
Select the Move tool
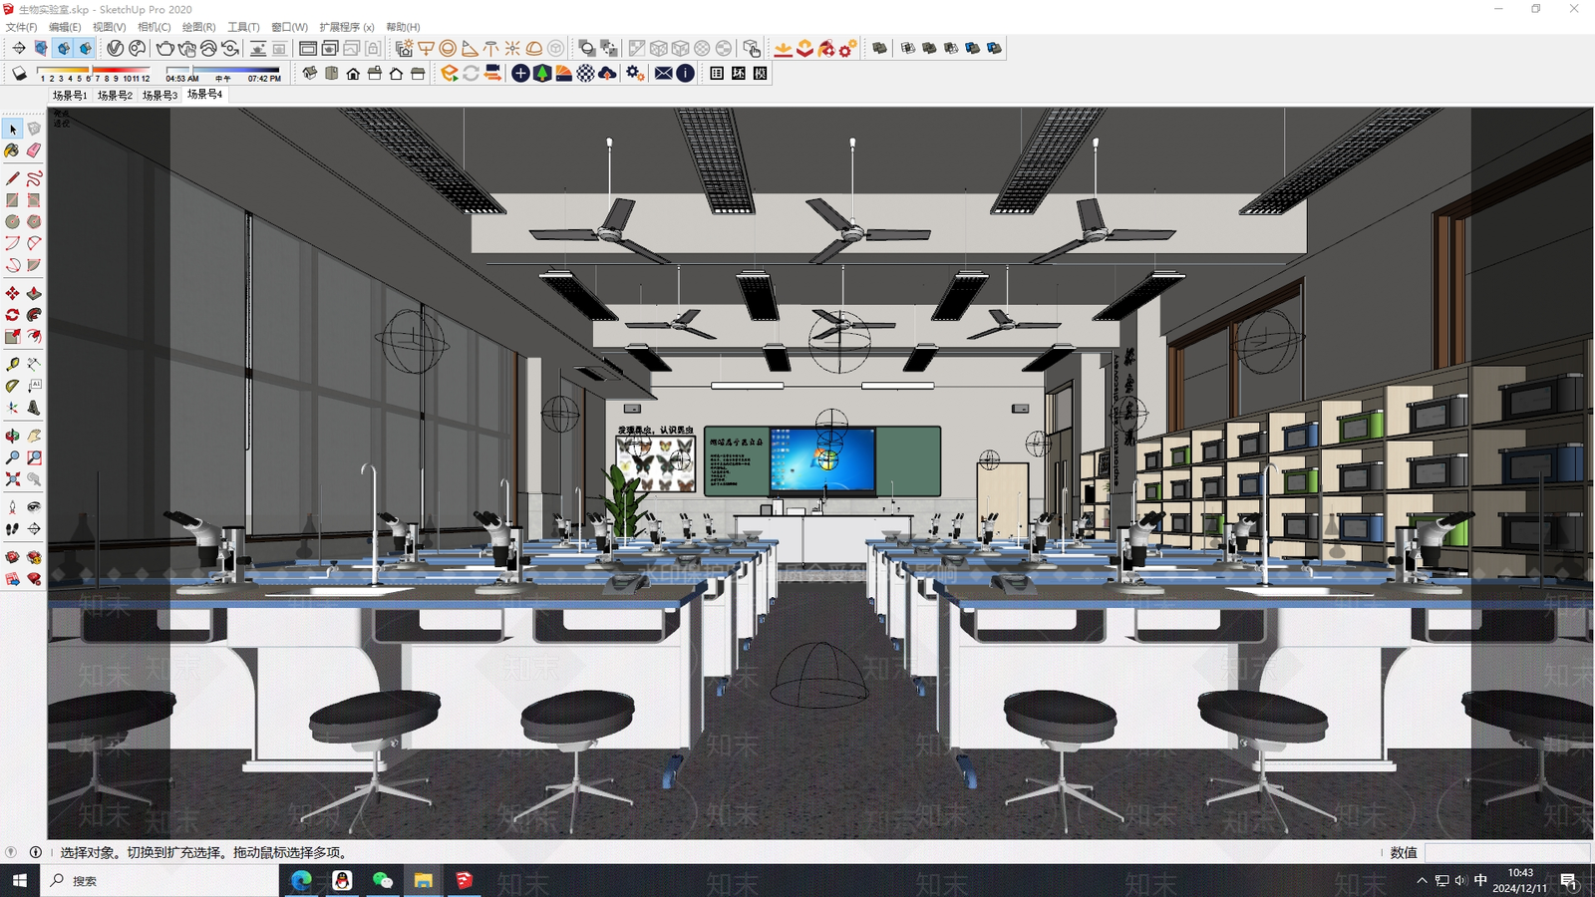coord(13,293)
